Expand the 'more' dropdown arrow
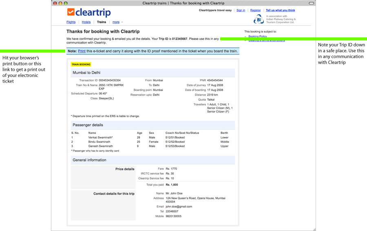Viewport: 367px width, 231px height. (x=122, y=22)
